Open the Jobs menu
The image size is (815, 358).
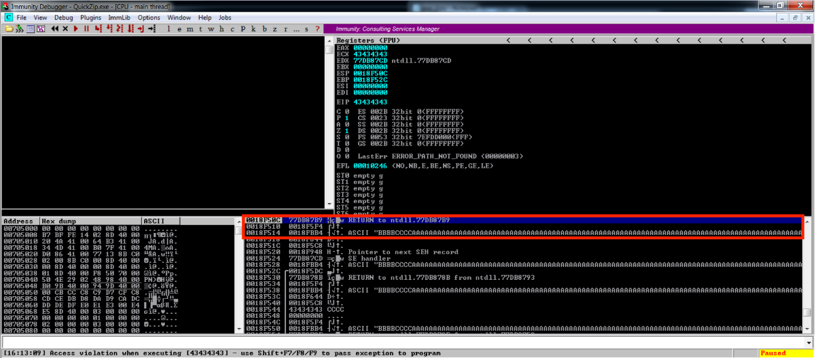tap(225, 17)
